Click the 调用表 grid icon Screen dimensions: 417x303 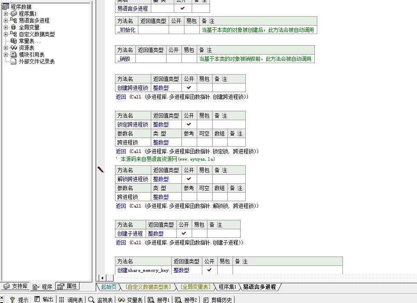pos(61,300)
